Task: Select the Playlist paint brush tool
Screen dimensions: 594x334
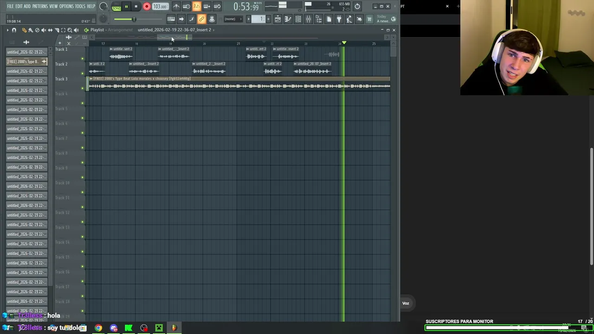Action: click(31, 30)
